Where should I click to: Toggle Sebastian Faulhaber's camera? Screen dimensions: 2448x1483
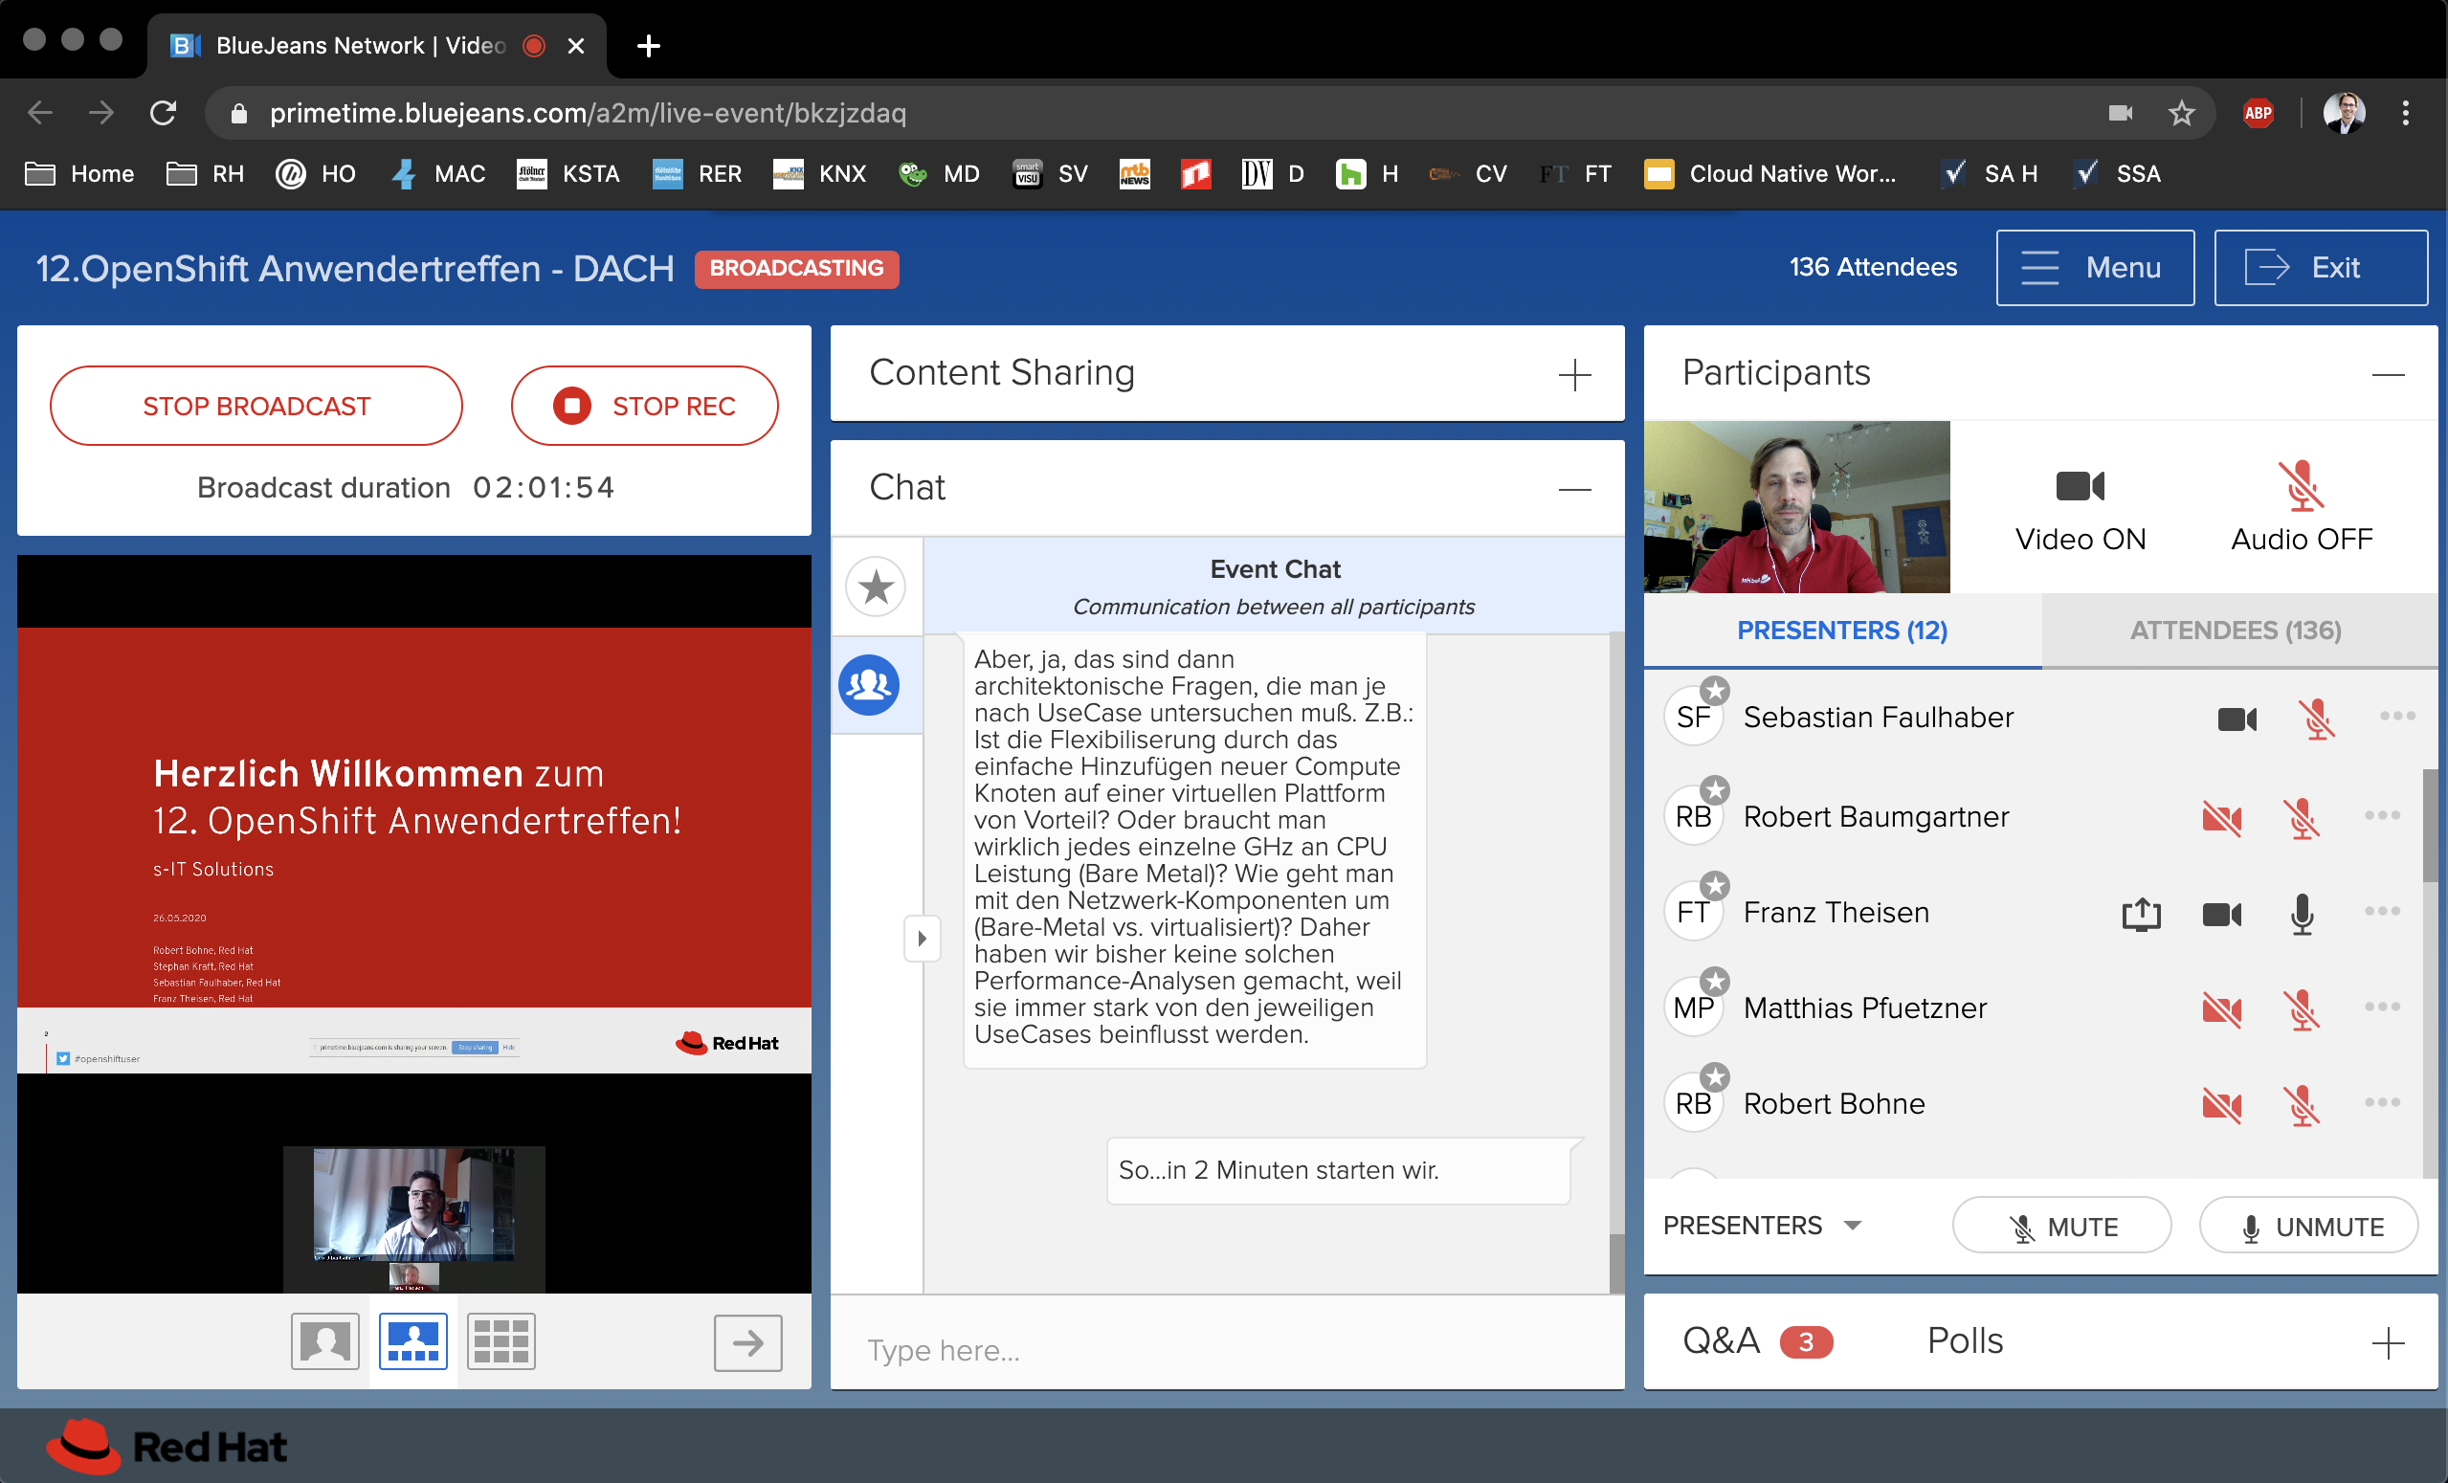pyautogui.click(x=2237, y=719)
